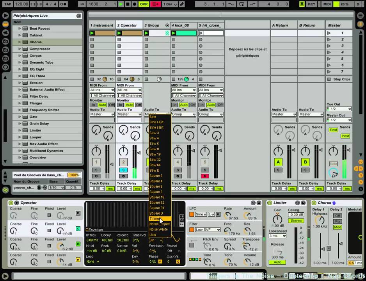The image size is (366, 281).
Task: Expand the Compressor device folder
Action: point(20,49)
